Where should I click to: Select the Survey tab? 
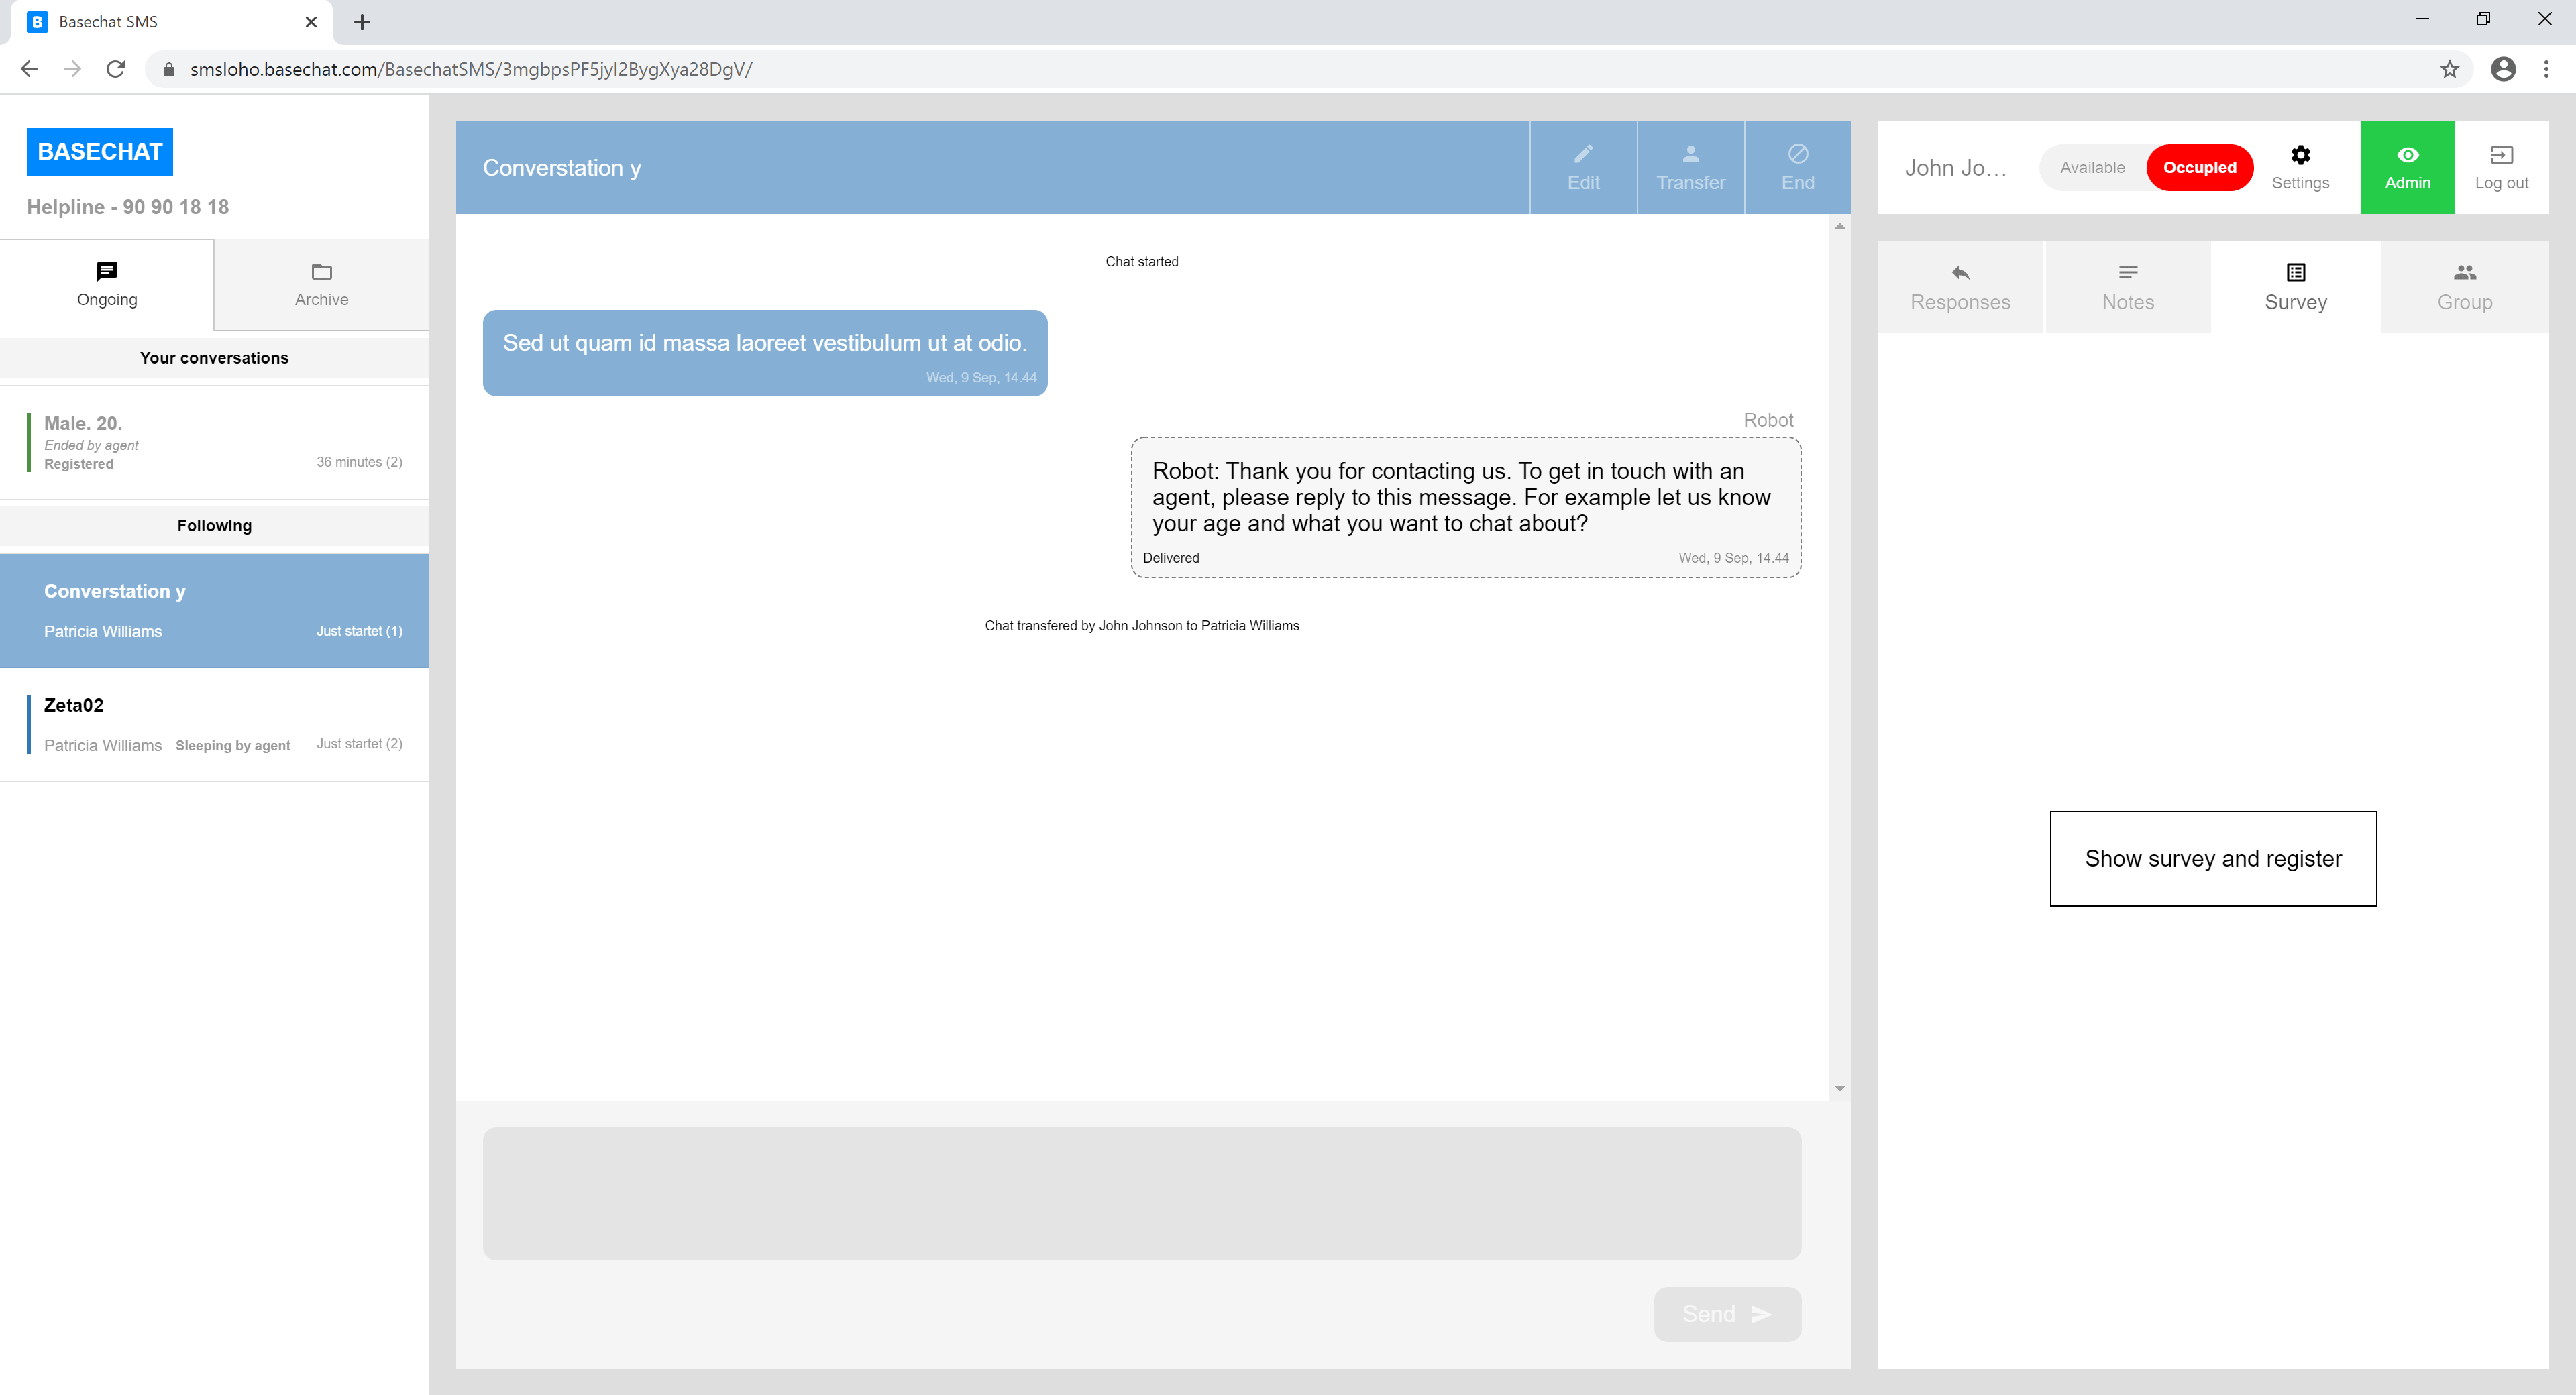click(2296, 287)
